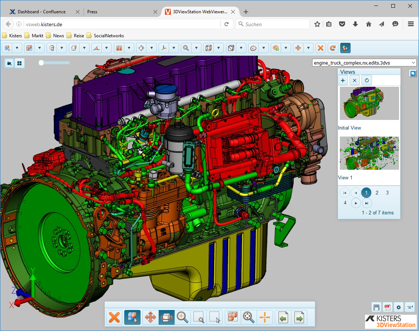Open the settings gear icon at bottom right
This screenshot has height=331, width=419.
pos(398,307)
